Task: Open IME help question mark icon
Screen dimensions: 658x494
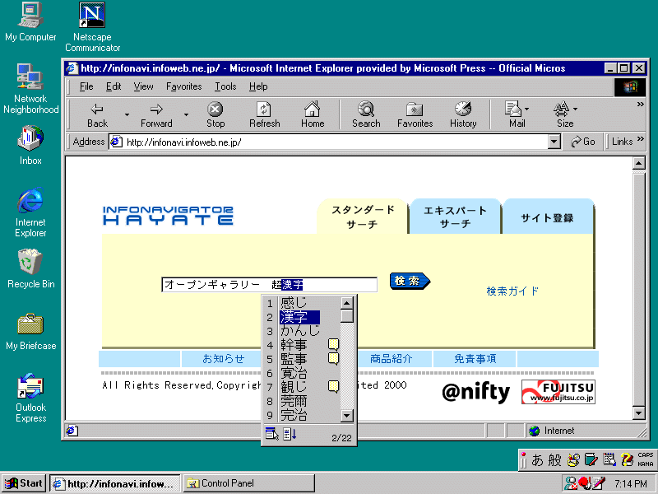Action: (628, 460)
